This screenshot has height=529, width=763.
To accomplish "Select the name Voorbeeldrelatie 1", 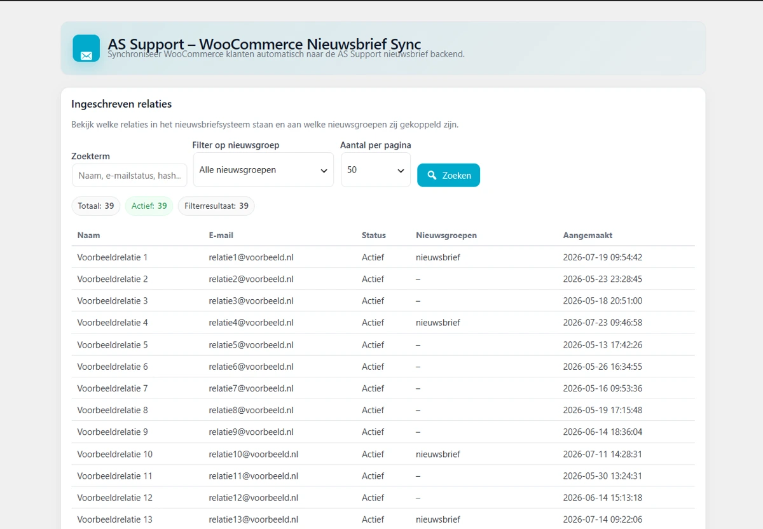I will pyautogui.click(x=113, y=257).
